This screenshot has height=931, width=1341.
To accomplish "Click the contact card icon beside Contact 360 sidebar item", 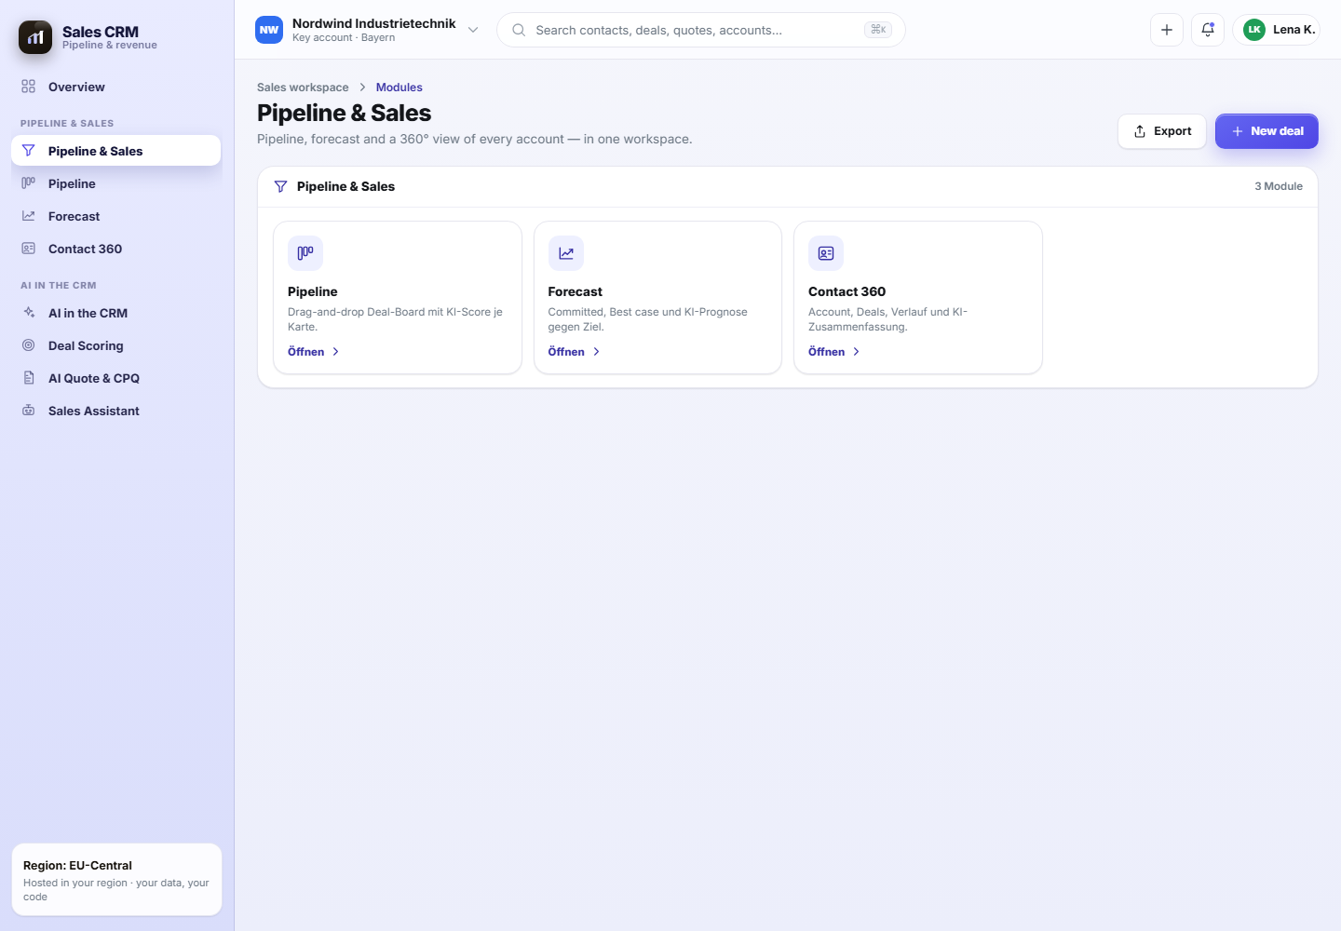I will 29,249.
